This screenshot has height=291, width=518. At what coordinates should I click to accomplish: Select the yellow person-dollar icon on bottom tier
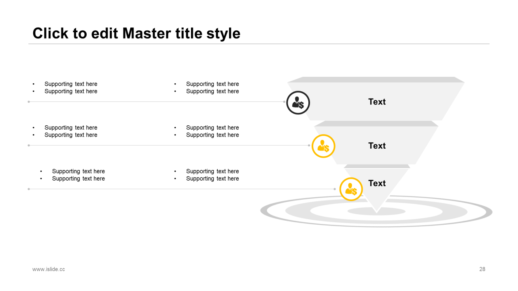pos(351,189)
